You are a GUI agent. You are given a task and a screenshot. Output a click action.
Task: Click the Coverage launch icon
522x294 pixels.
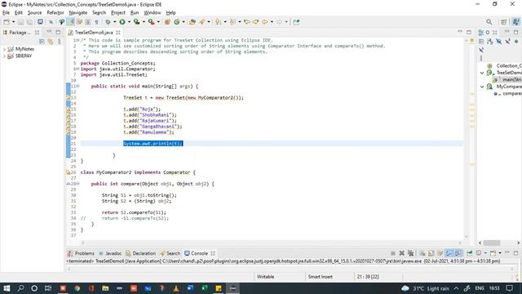pos(136,22)
